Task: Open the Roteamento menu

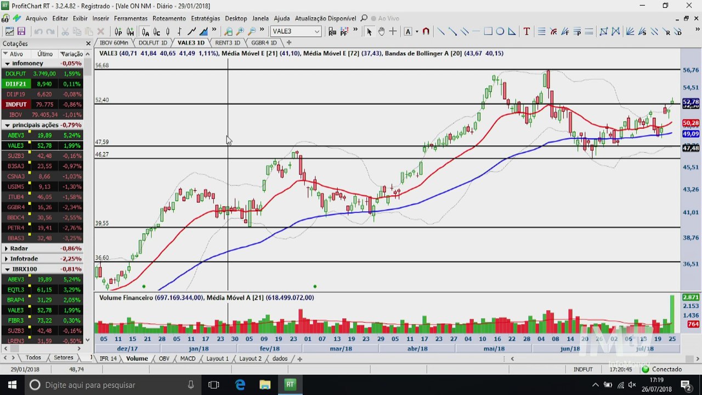Action: click(169, 18)
